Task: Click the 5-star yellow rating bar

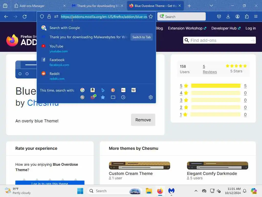Action: 216,86
